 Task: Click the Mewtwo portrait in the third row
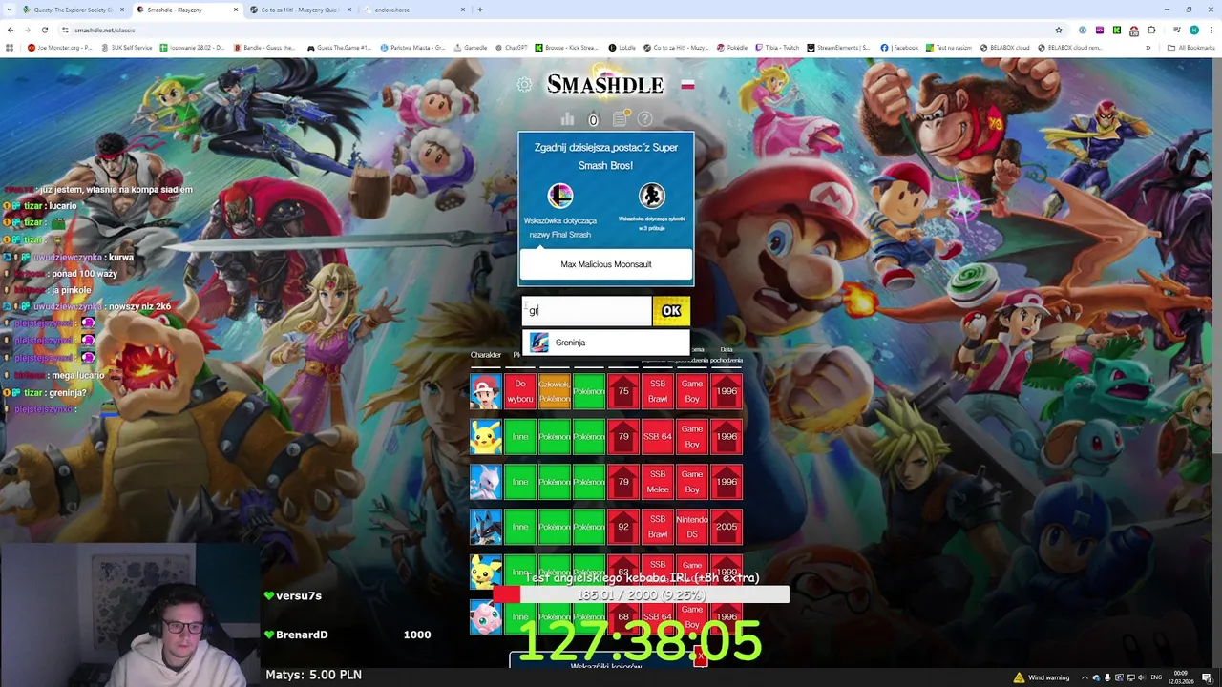click(x=485, y=482)
